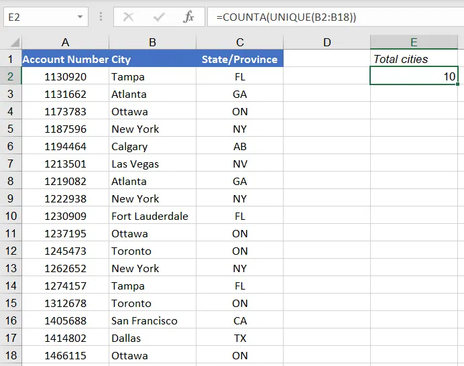464x366 pixels.
Task: Select column D header
Action: pos(327,42)
